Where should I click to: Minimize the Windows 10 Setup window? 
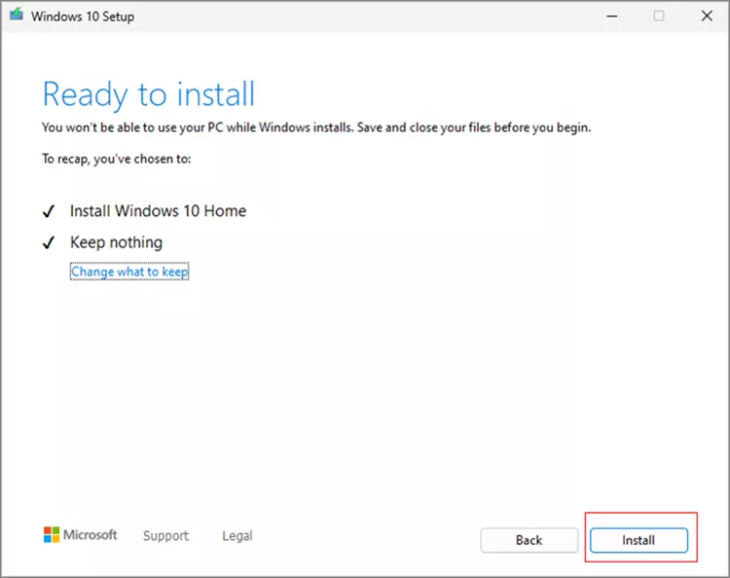(612, 17)
